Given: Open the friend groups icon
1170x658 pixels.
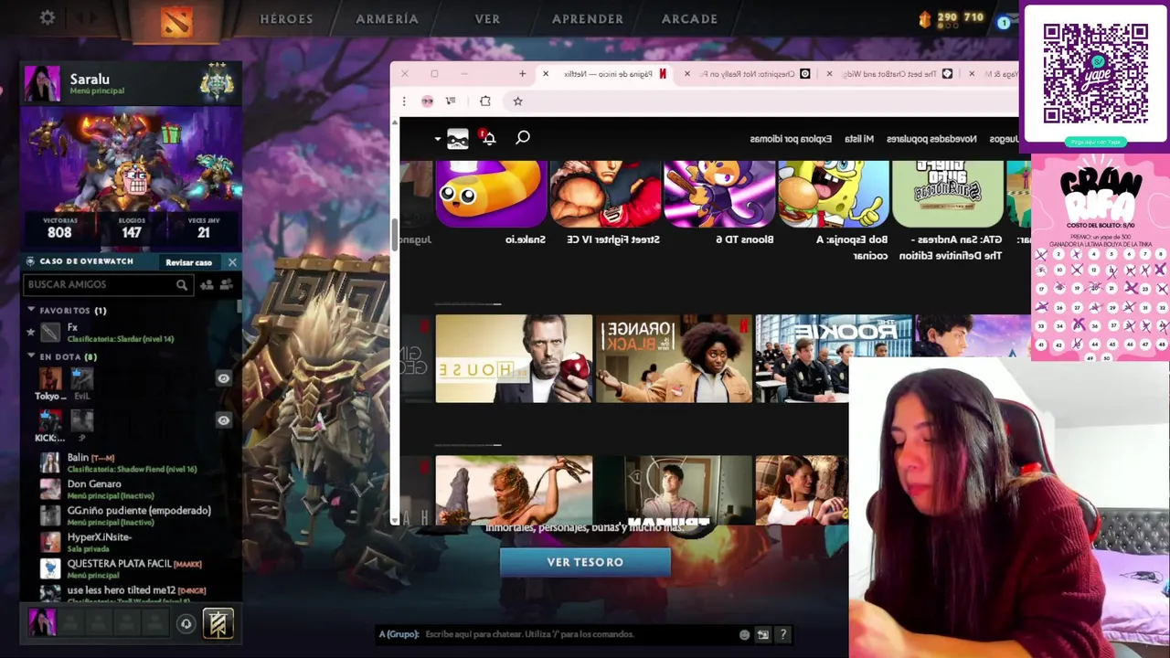Looking at the screenshot, I should coord(226,285).
